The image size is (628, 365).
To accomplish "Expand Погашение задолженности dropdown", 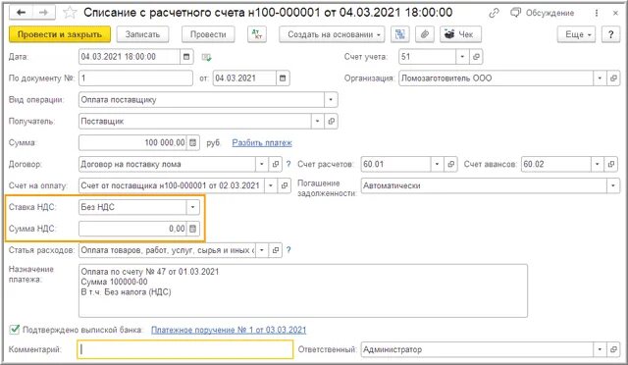I will coord(613,185).
